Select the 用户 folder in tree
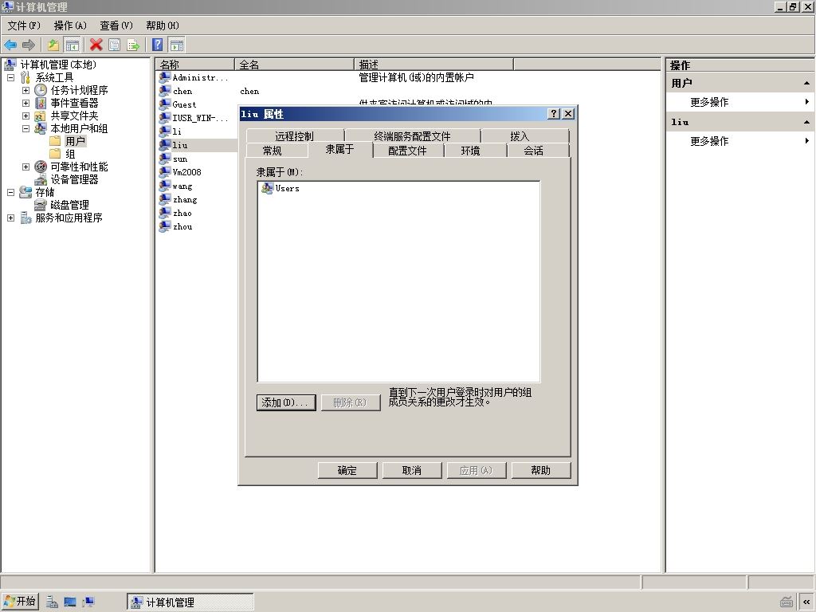816x612 pixels. click(76, 141)
